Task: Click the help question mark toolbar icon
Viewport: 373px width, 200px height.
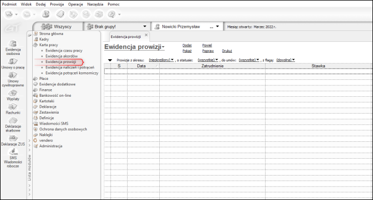Action: 111,15
